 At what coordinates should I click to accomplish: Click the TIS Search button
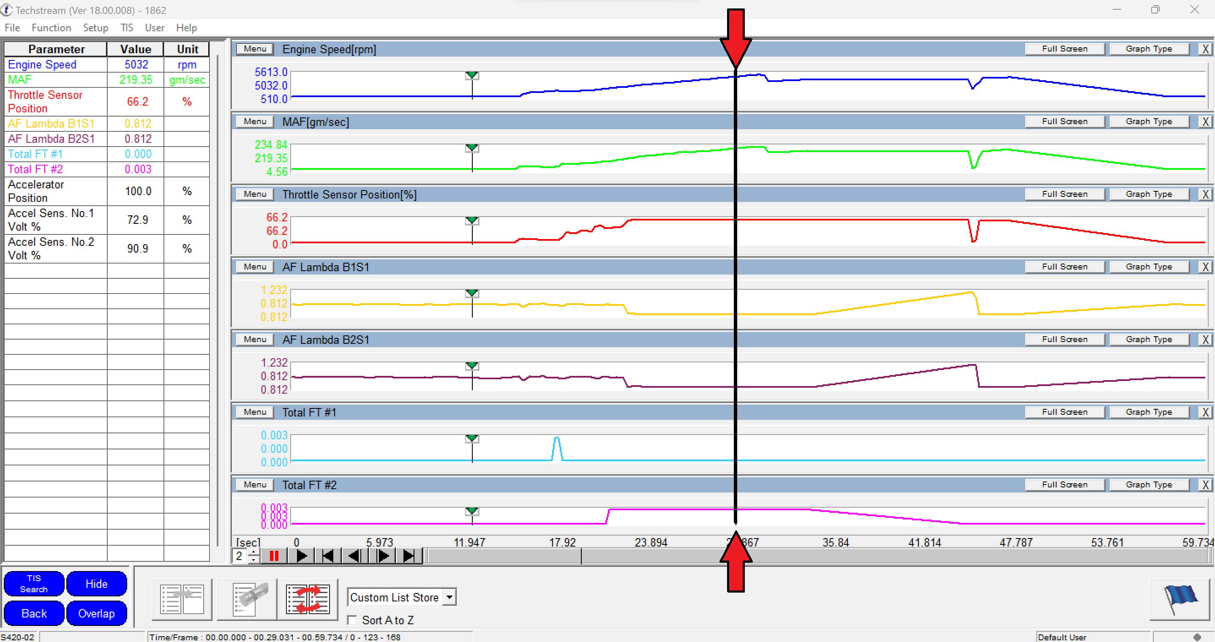click(33, 584)
